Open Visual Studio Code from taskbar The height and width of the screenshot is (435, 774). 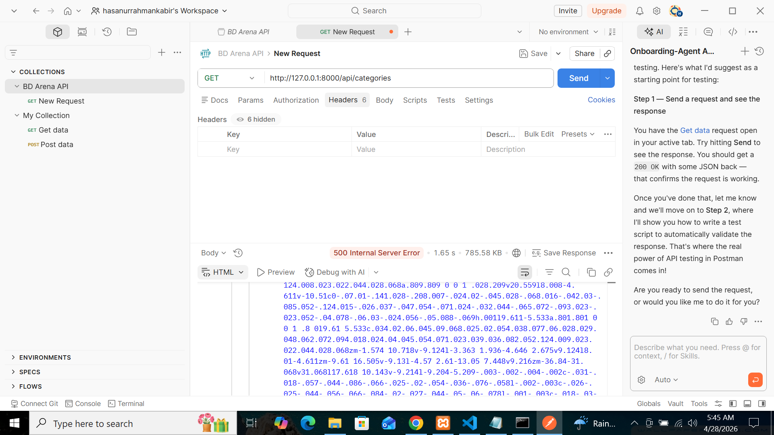click(469, 423)
